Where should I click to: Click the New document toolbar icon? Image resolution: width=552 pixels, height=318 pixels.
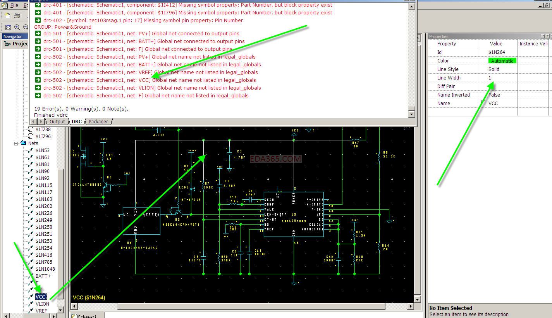tap(8, 16)
